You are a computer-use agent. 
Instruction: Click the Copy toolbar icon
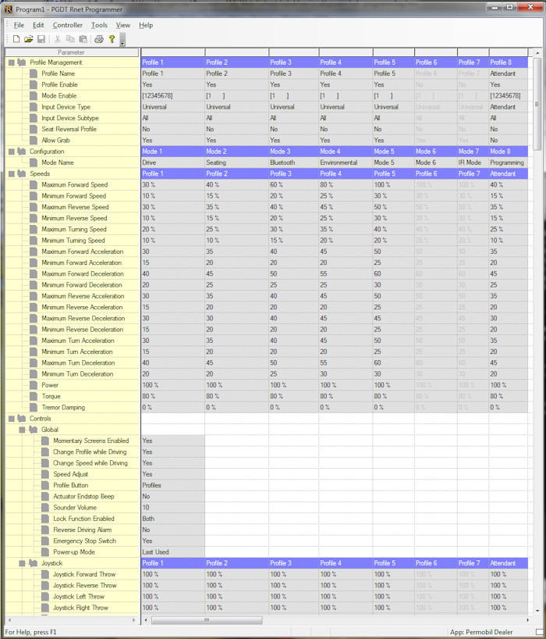70,39
